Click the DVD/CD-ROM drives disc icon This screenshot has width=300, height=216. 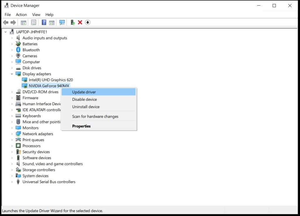18,92
